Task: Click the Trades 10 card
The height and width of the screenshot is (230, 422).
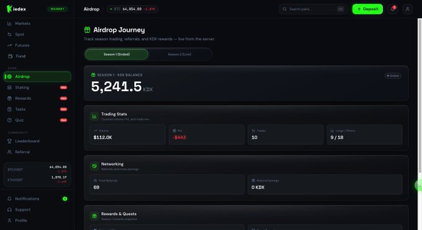Action: (x=285, y=135)
